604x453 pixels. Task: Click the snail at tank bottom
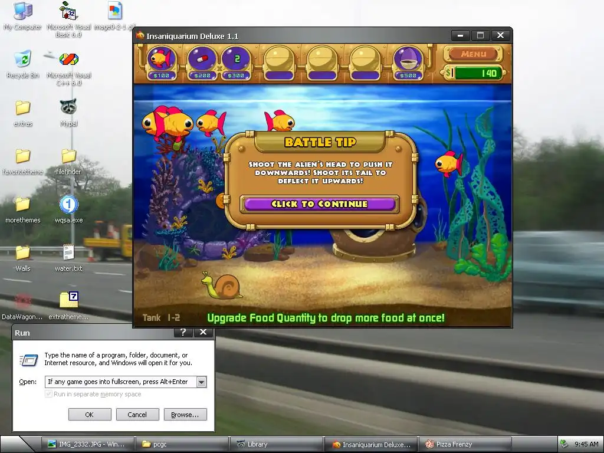pyautogui.click(x=222, y=286)
